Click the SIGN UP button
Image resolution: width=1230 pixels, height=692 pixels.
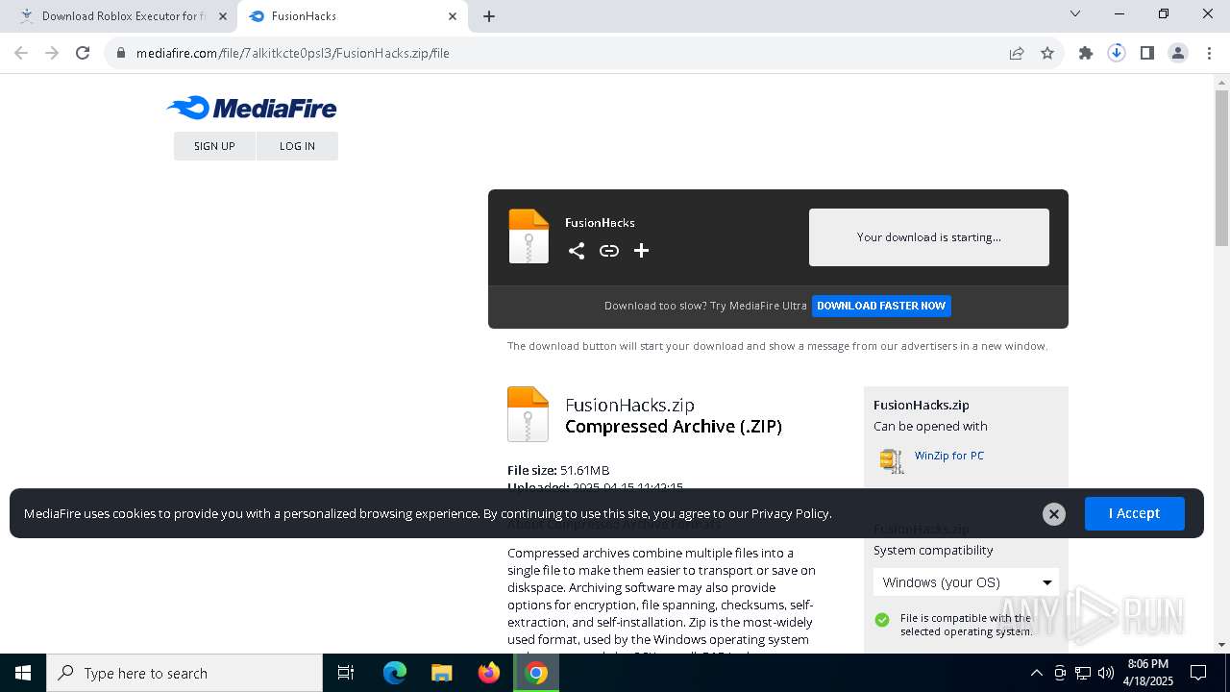[x=214, y=146]
